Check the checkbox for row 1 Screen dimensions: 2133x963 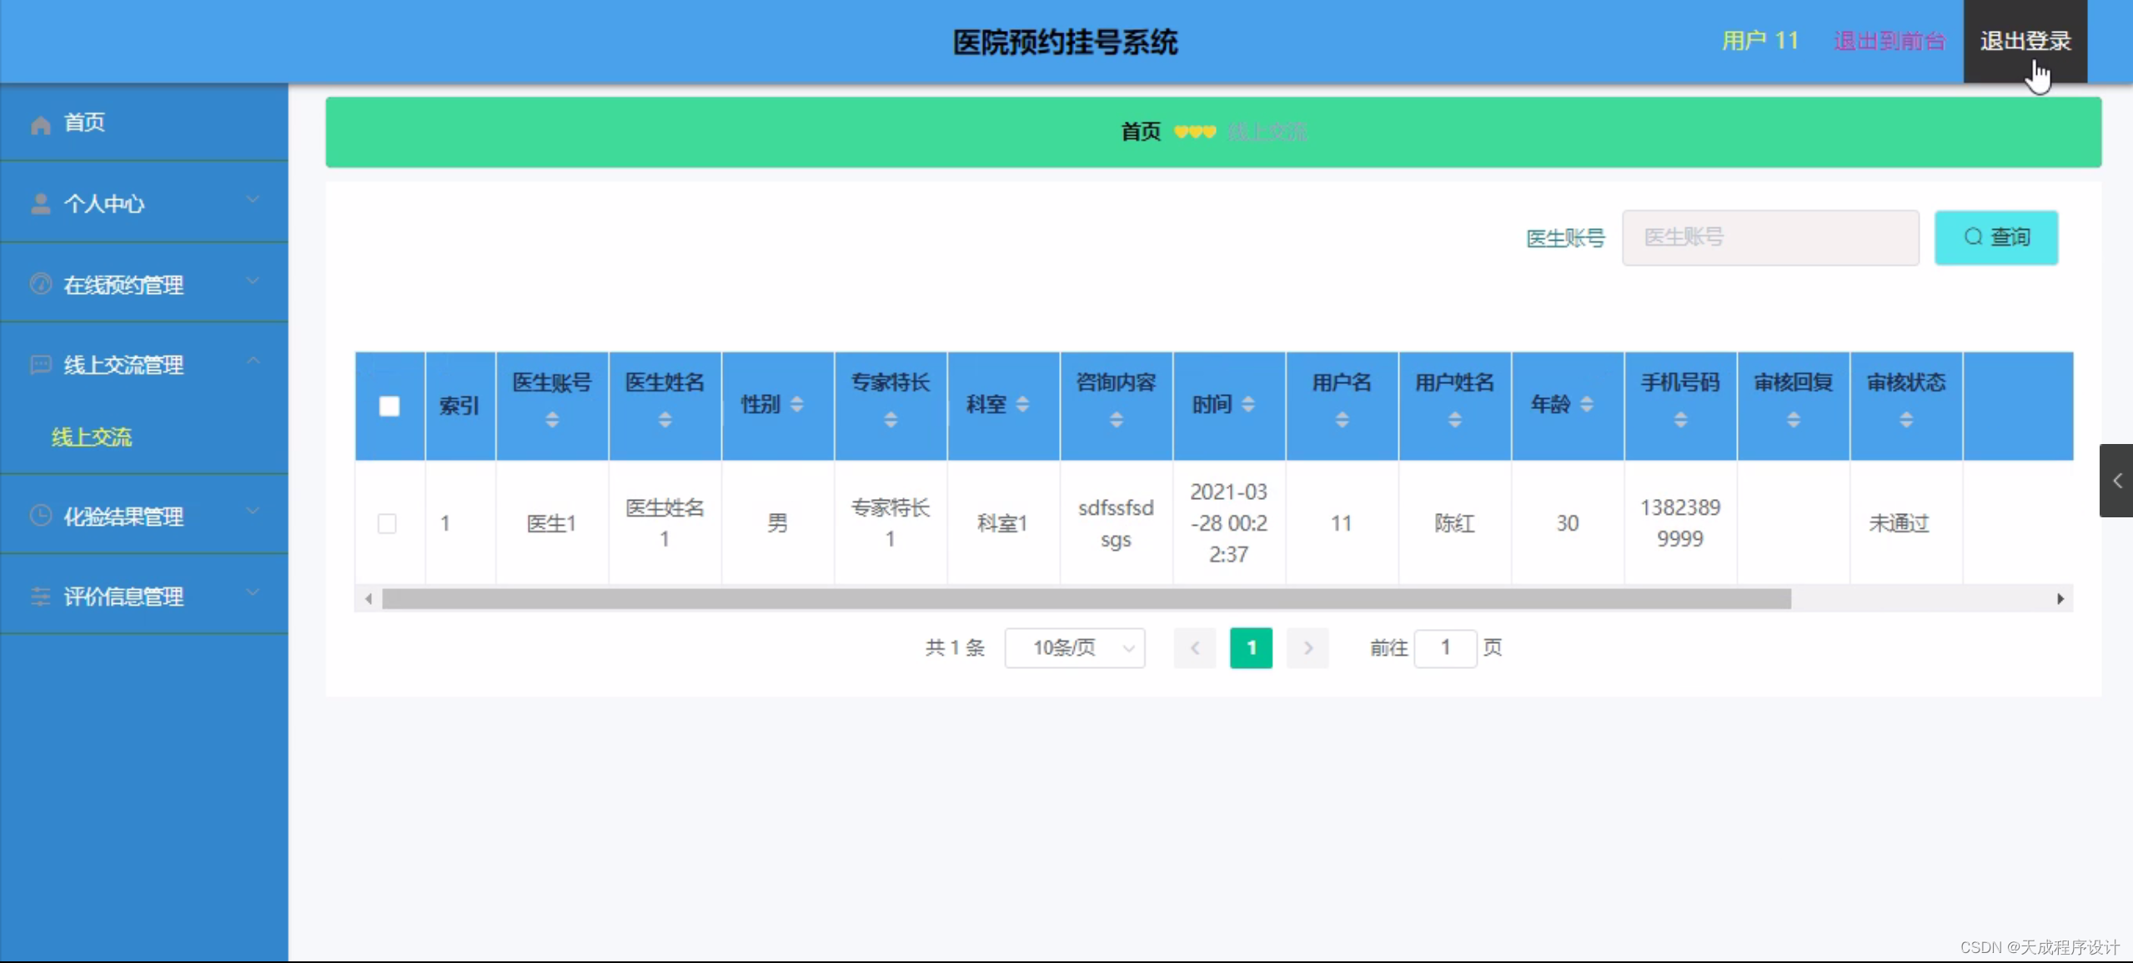[x=387, y=523]
